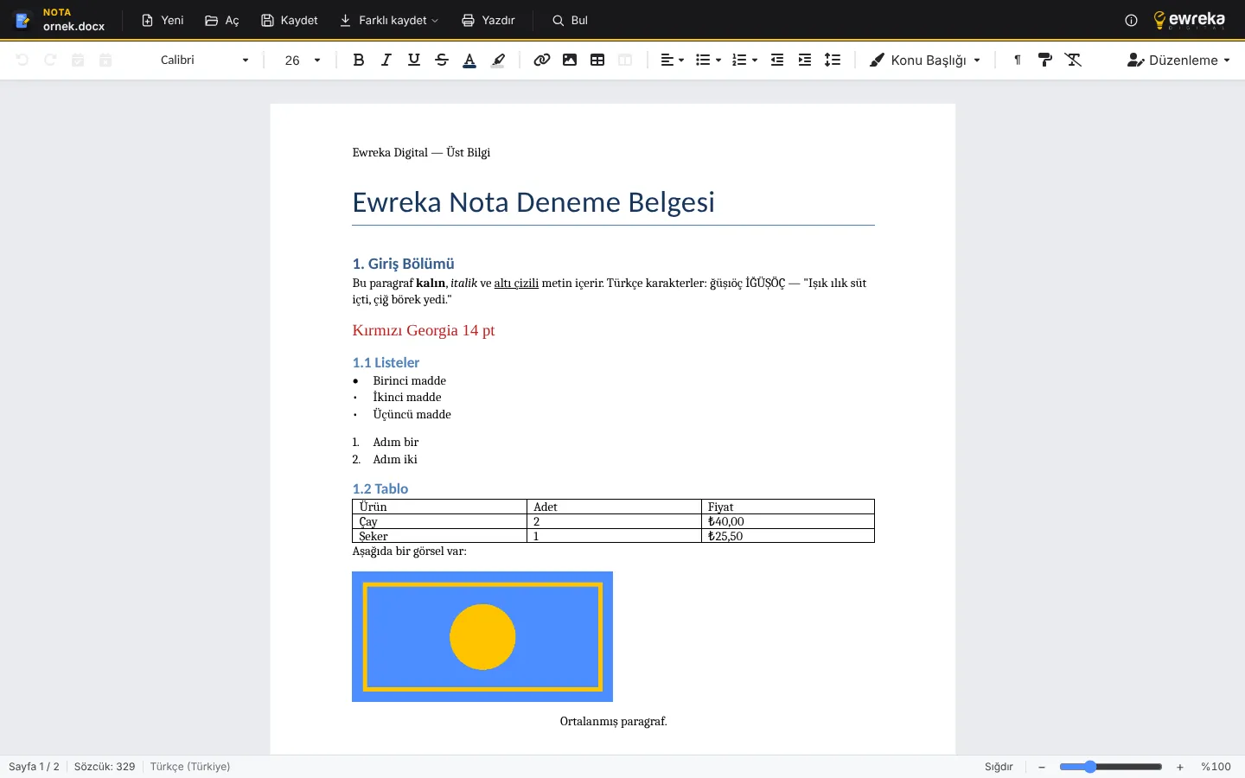Click the Ewreka Nota Deneme Belgesi title

coord(533,202)
